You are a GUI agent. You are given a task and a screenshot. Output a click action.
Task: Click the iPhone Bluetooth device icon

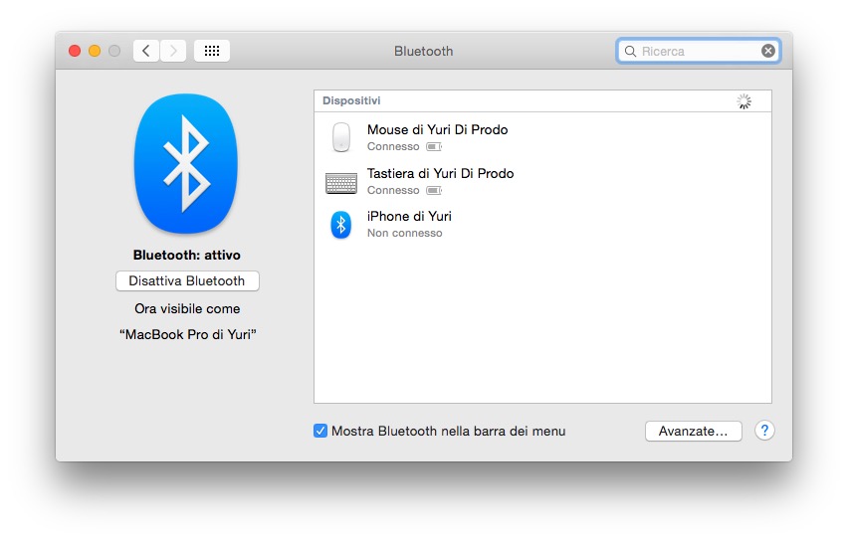coord(341,225)
